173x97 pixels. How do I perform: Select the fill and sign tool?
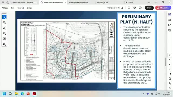click(x=4, y=44)
